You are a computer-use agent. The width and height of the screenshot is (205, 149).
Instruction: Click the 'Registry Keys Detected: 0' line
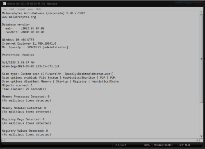coord(23,120)
